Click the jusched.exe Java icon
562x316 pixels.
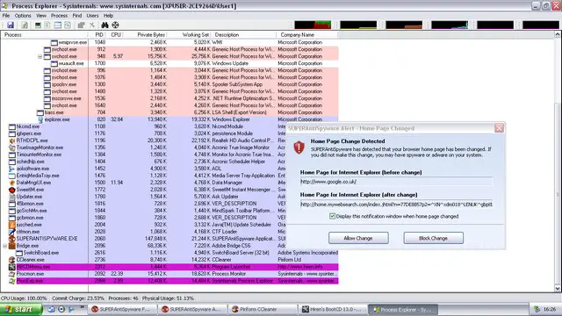click(x=12, y=225)
